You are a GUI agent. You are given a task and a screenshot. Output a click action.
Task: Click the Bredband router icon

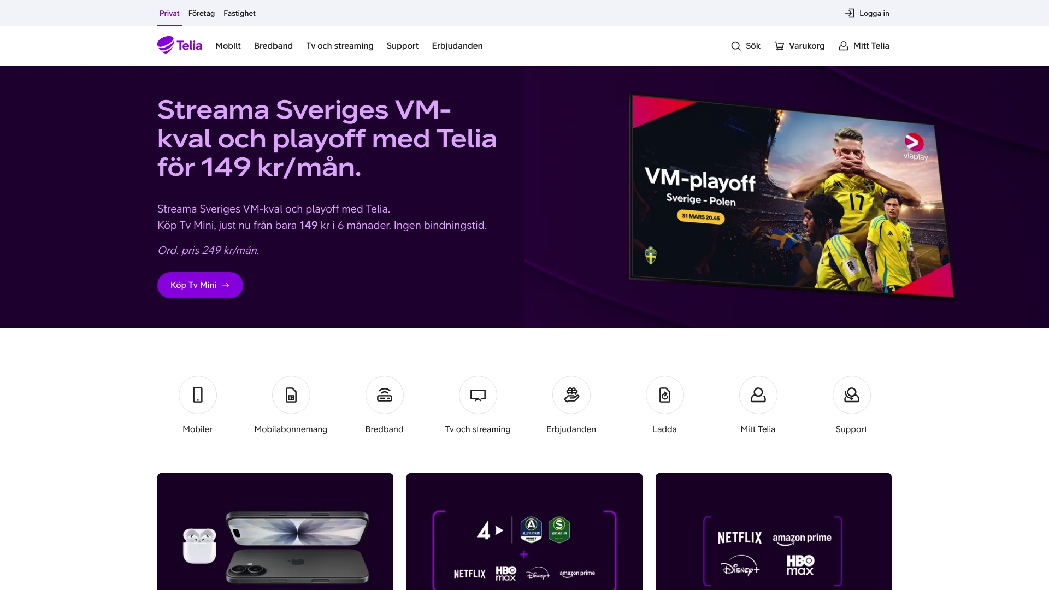coord(384,394)
